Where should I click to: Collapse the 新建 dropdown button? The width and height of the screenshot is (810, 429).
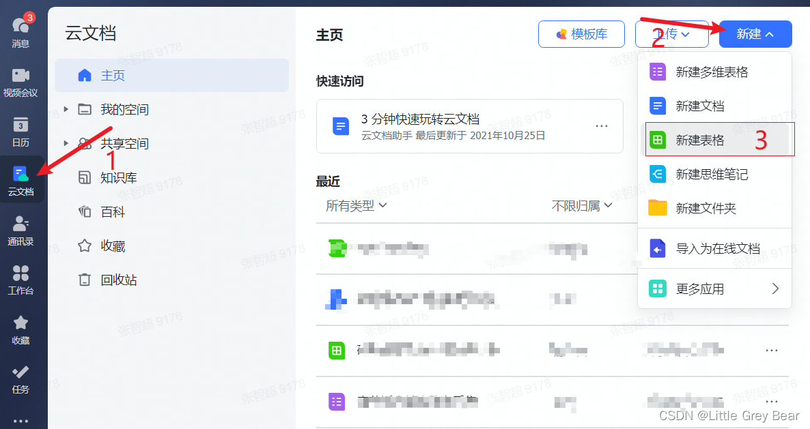(755, 34)
